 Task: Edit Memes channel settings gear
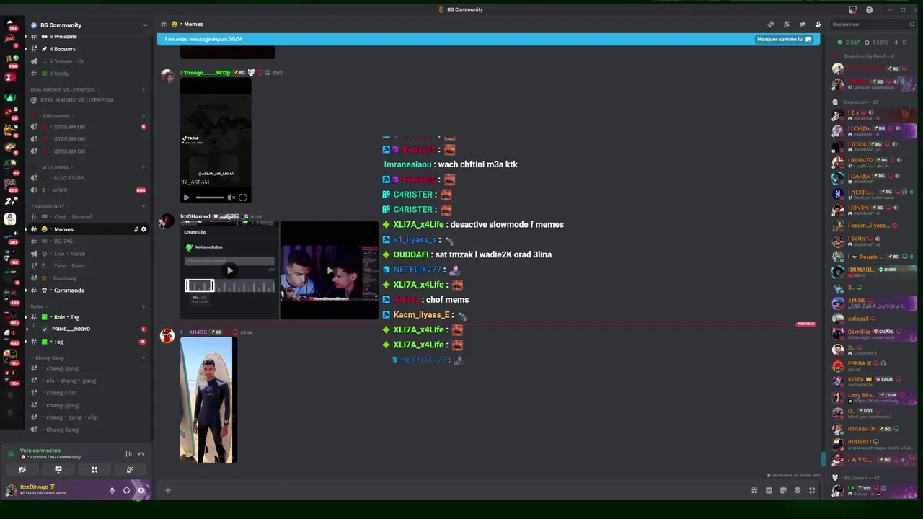click(x=143, y=229)
